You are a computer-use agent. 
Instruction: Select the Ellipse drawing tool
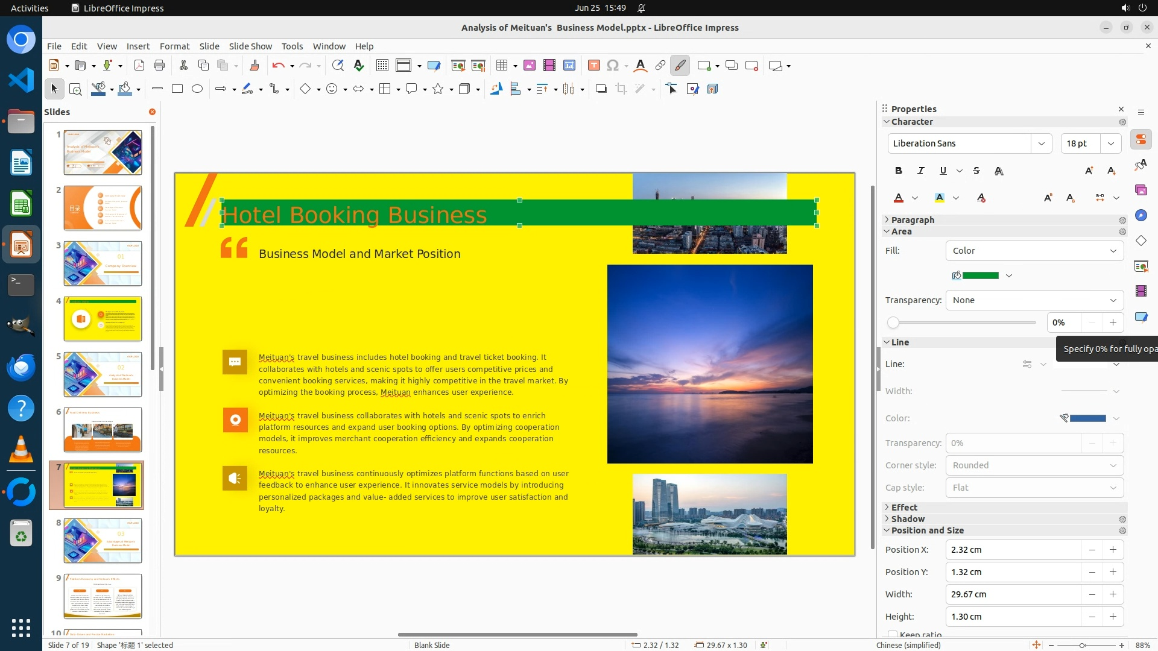click(197, 89)
